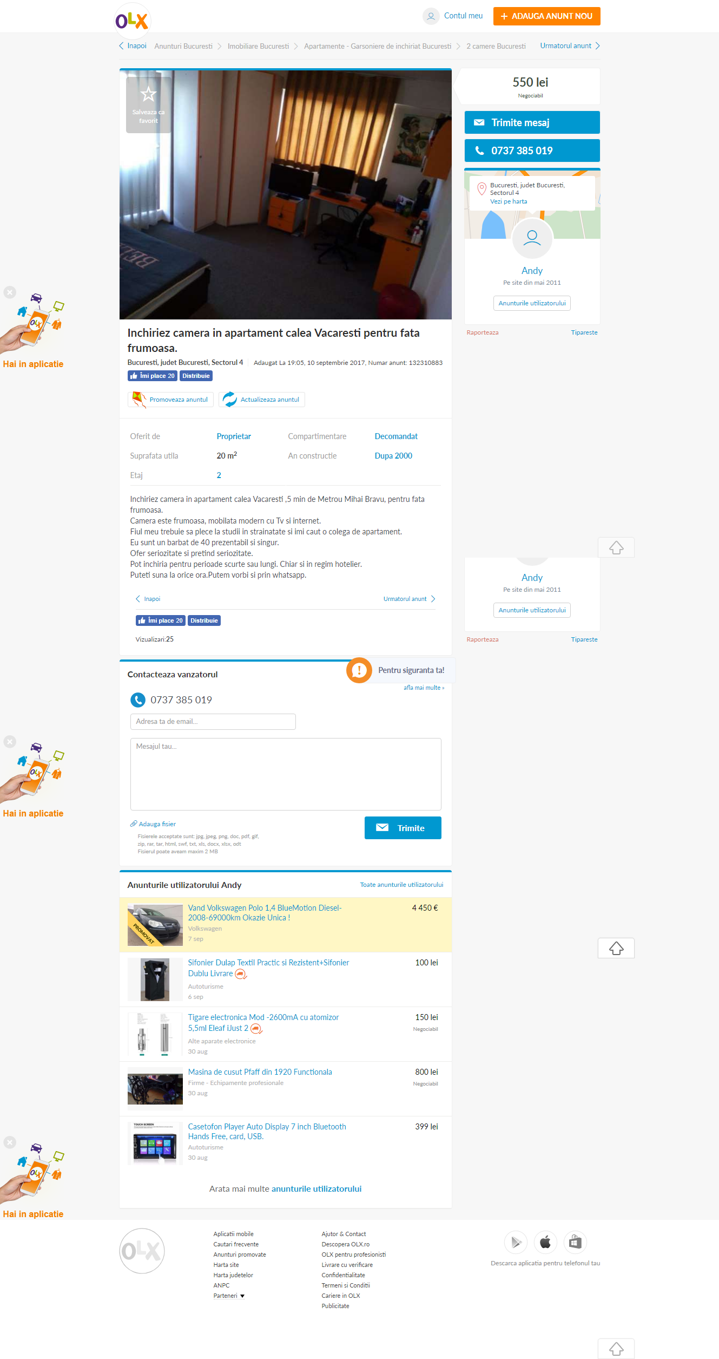Image resolution: width=719 pixels, height=1359 pixels.
Task: Click the orange safety warning icon
Action: coord(359,670)
